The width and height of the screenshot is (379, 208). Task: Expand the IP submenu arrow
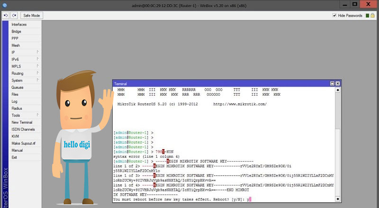tap(38, 52)
